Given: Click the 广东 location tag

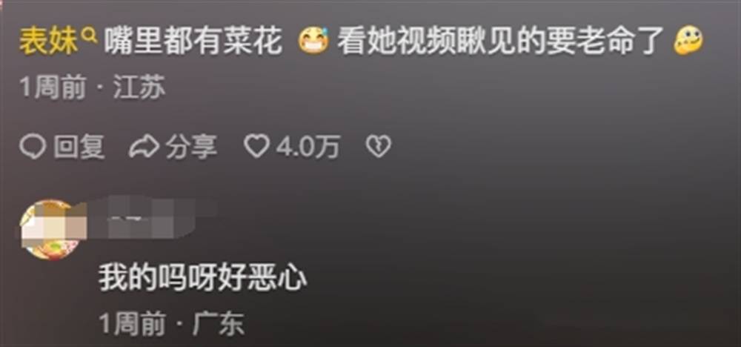Looking at the screenshot, I should [x=218, y=324].
